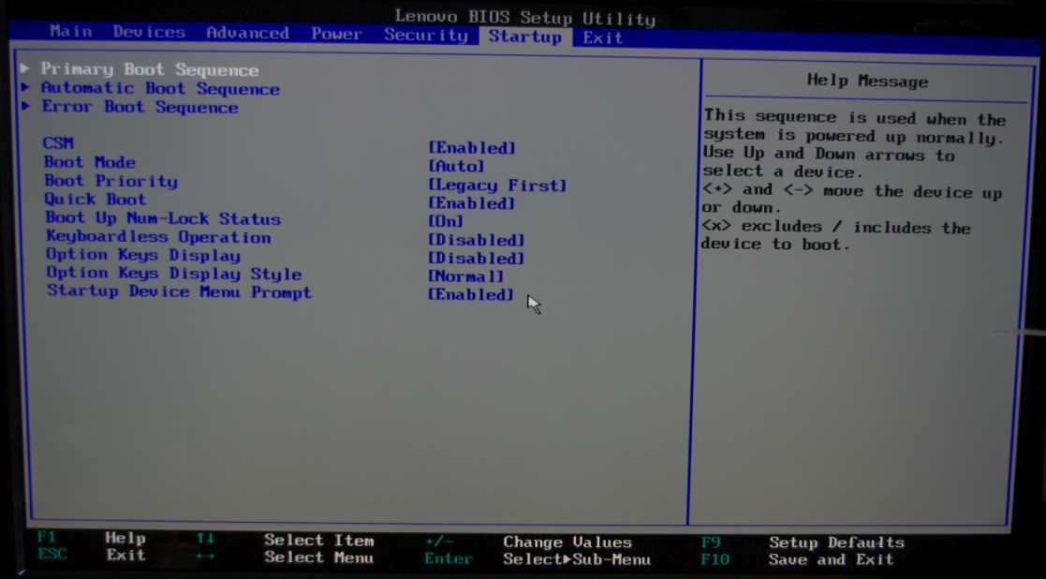
Task: Click the F1 Help key hint
Action: (x=92, y=538)
